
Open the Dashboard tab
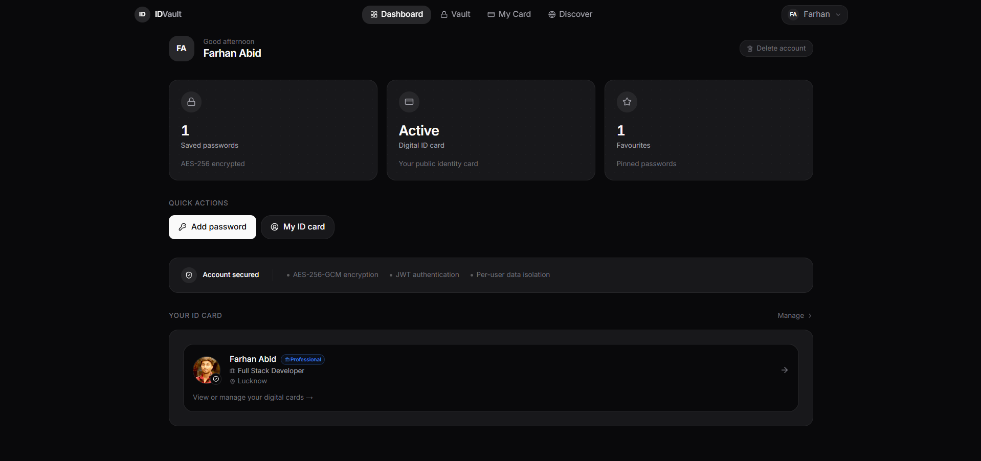(396, 14)
